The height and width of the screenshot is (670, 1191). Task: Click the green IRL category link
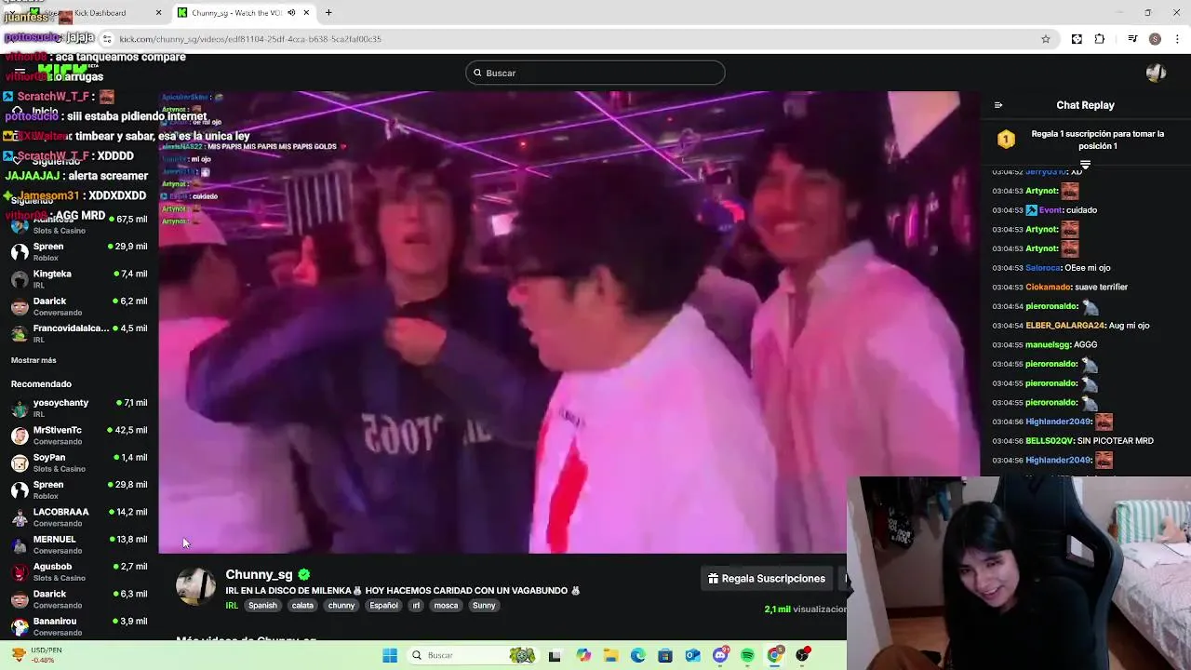coord(232,606)
